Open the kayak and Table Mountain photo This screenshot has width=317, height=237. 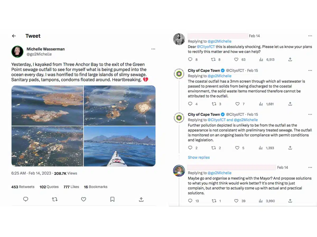pyautogui.click(x=120, y=146)
